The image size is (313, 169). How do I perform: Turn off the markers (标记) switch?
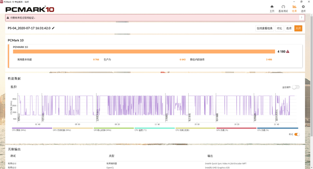pyautogui.click(x=297, y=135)
